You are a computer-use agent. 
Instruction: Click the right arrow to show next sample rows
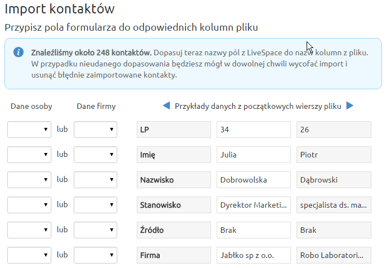pyautogui.click(x=350, y=106)
